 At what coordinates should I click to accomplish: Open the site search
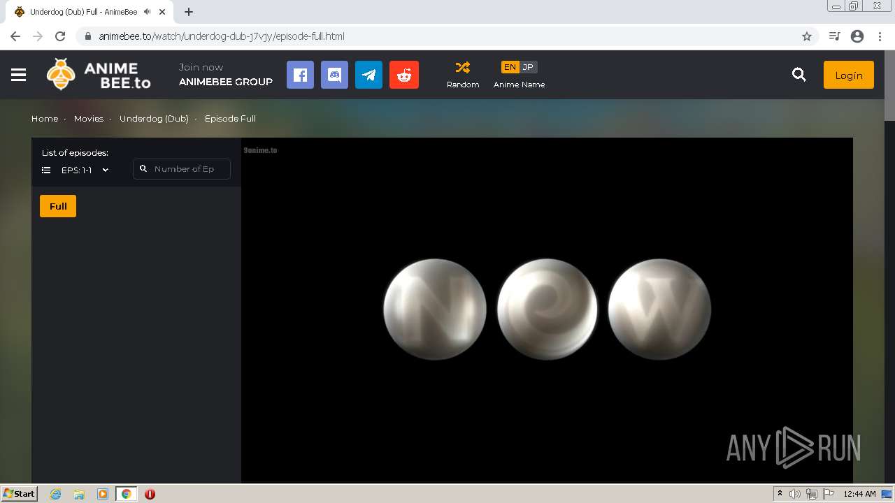pos(799,75)
